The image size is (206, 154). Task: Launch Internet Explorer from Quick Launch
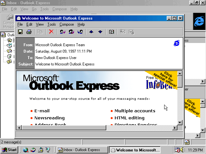[x=26, y=150]
